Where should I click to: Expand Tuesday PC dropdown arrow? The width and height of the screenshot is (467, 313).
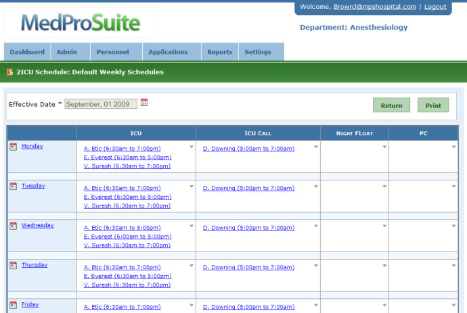(x=453, y=187)
